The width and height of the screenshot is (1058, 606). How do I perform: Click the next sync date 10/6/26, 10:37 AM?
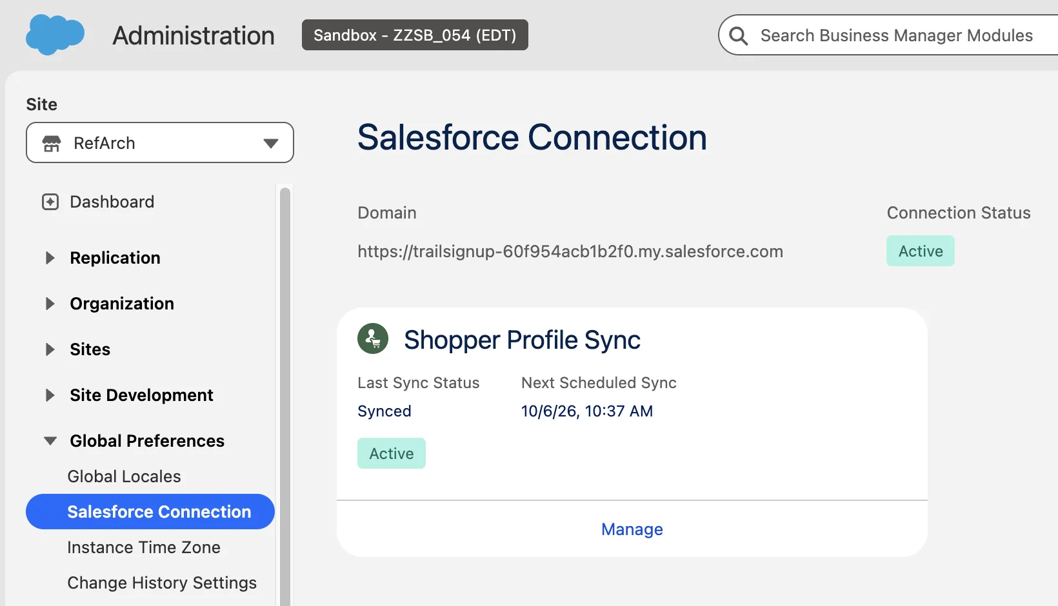pyautogui.click(x=587, y=411)
